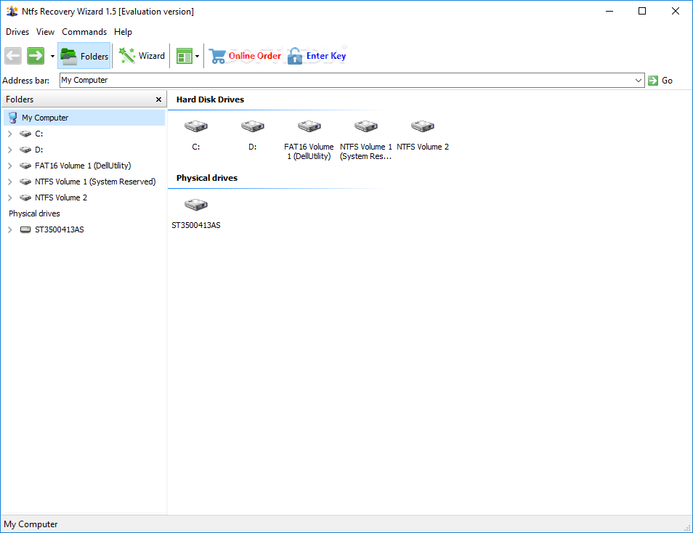This screenshot has height=533, width=693.
Task: Select D: in the folder tree
Action: pos(31,150)
